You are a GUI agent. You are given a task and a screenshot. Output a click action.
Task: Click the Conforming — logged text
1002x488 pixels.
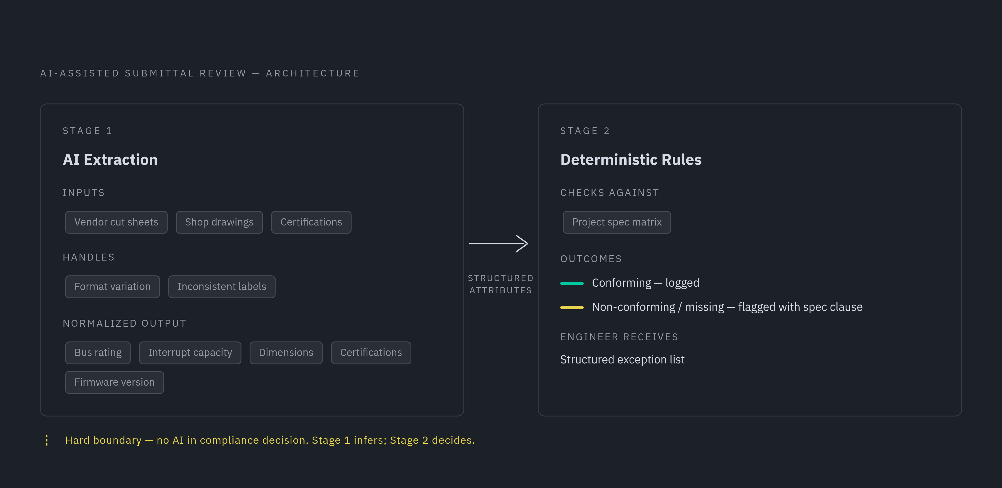pos(646,283)
